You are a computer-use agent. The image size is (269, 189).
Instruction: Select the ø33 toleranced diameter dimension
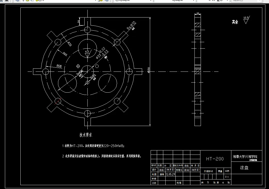click(x=102, y=53)
